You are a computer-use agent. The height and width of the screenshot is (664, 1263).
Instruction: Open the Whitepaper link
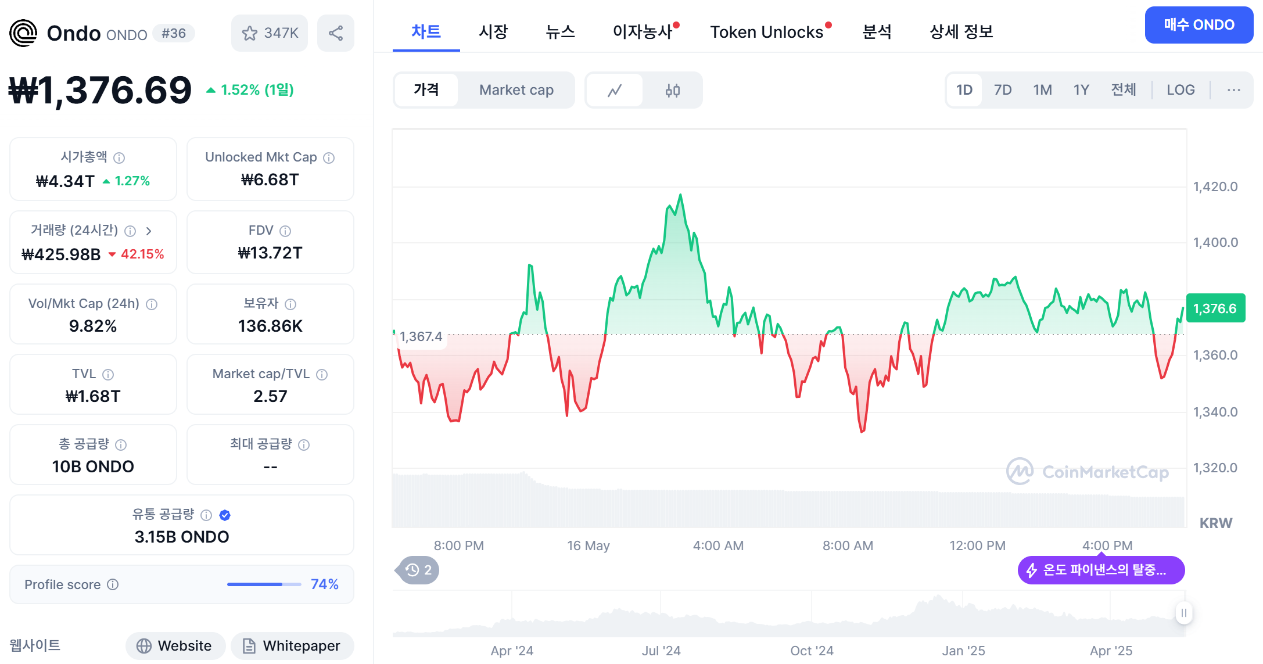click(x=292, y=645)
